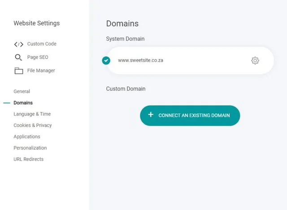Click the Custom Code brackets icon
The image size is (287, 210).
point(19,44)
